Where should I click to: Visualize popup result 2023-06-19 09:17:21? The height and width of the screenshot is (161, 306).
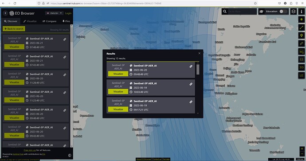click(x=118, y=109)
